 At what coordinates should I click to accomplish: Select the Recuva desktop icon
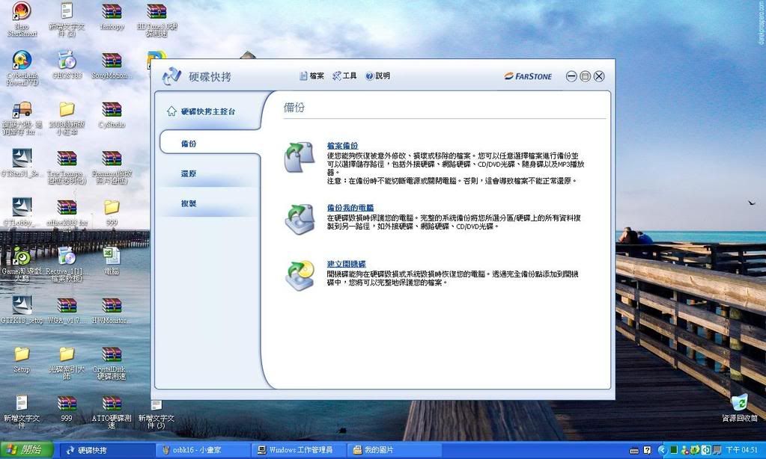point(67,264)
